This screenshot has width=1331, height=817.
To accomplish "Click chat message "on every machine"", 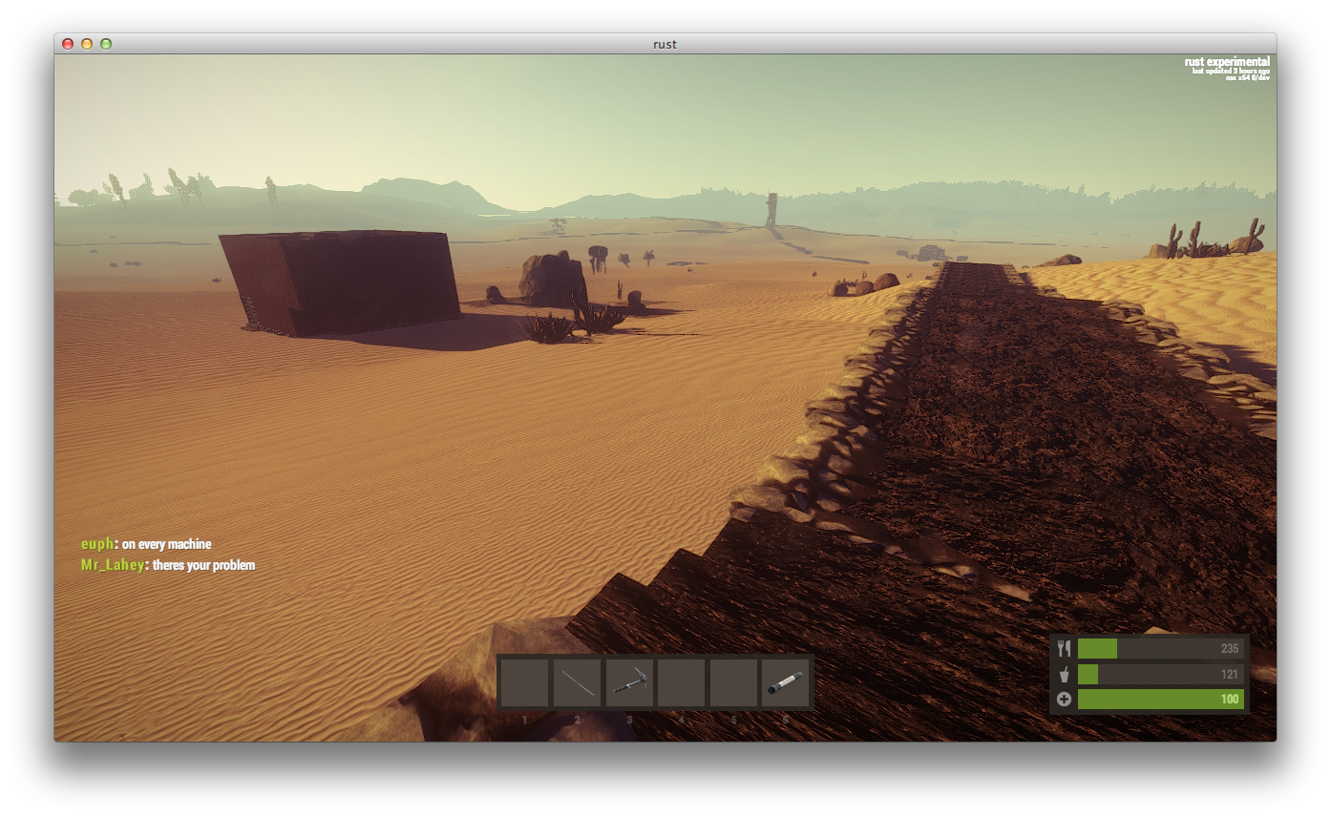I will point(167,544).
